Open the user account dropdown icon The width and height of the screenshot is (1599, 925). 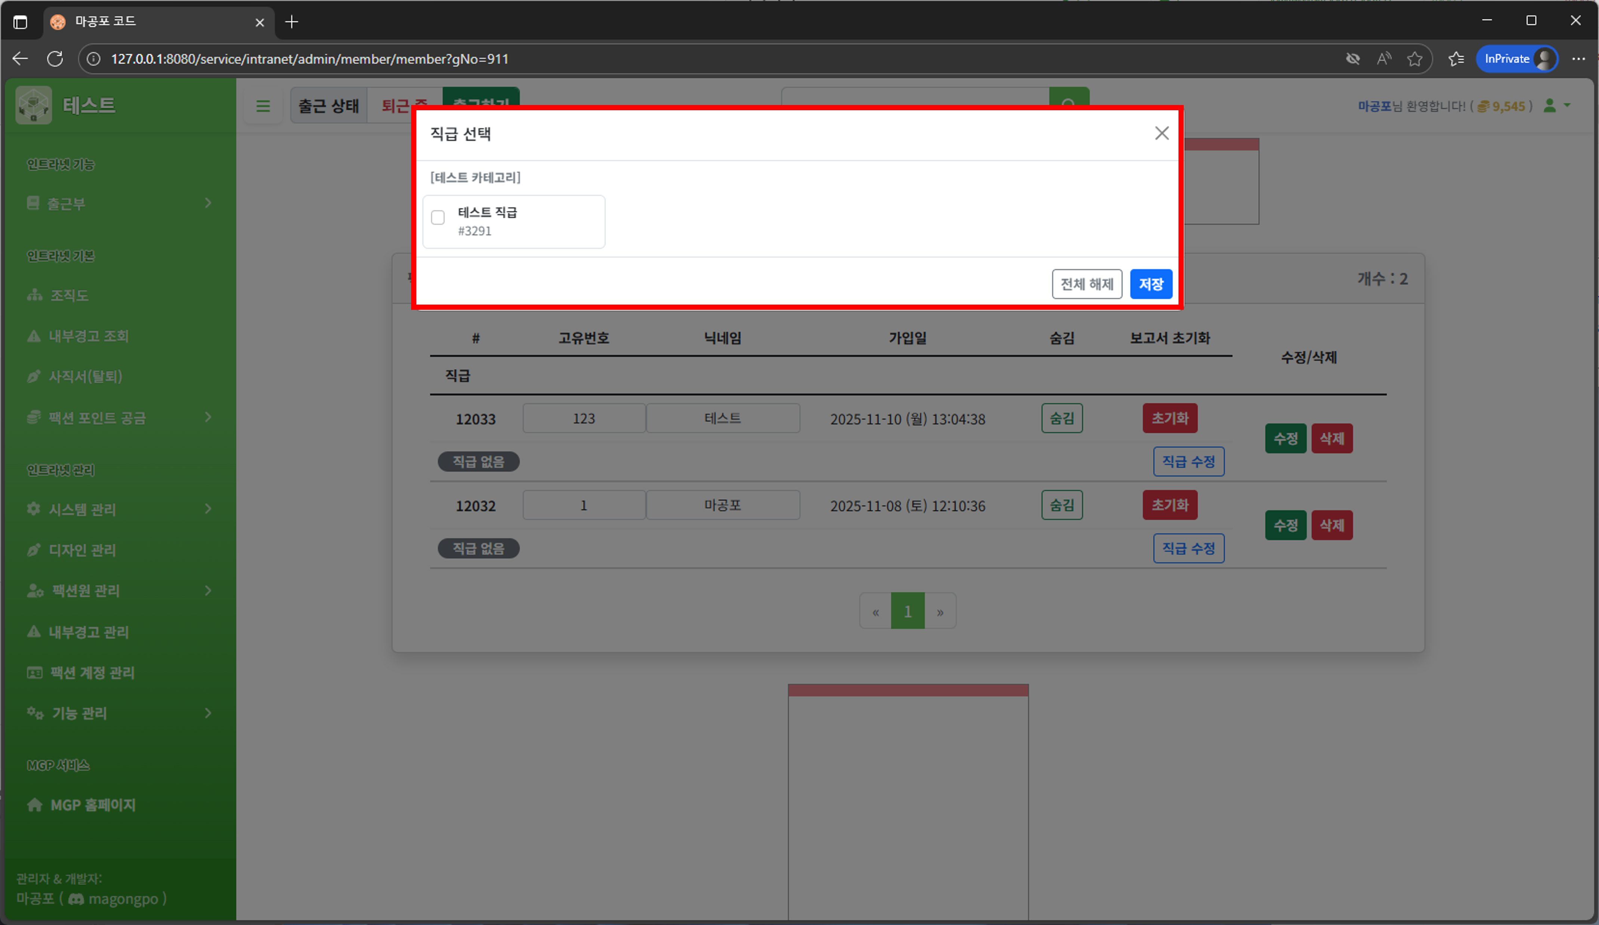(x=1556, y=105)
